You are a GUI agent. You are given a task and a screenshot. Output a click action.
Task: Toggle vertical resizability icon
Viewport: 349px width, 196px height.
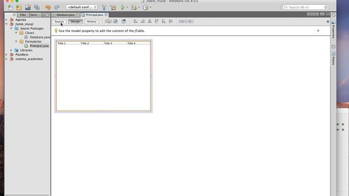click(190, 21)
